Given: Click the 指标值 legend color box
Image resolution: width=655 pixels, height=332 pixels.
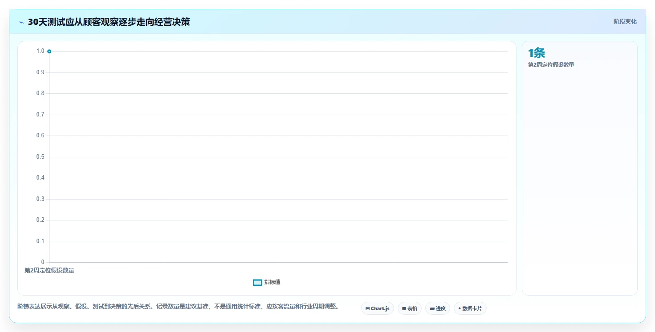Looking at the screenshot, I should click(x=257, y=283).
